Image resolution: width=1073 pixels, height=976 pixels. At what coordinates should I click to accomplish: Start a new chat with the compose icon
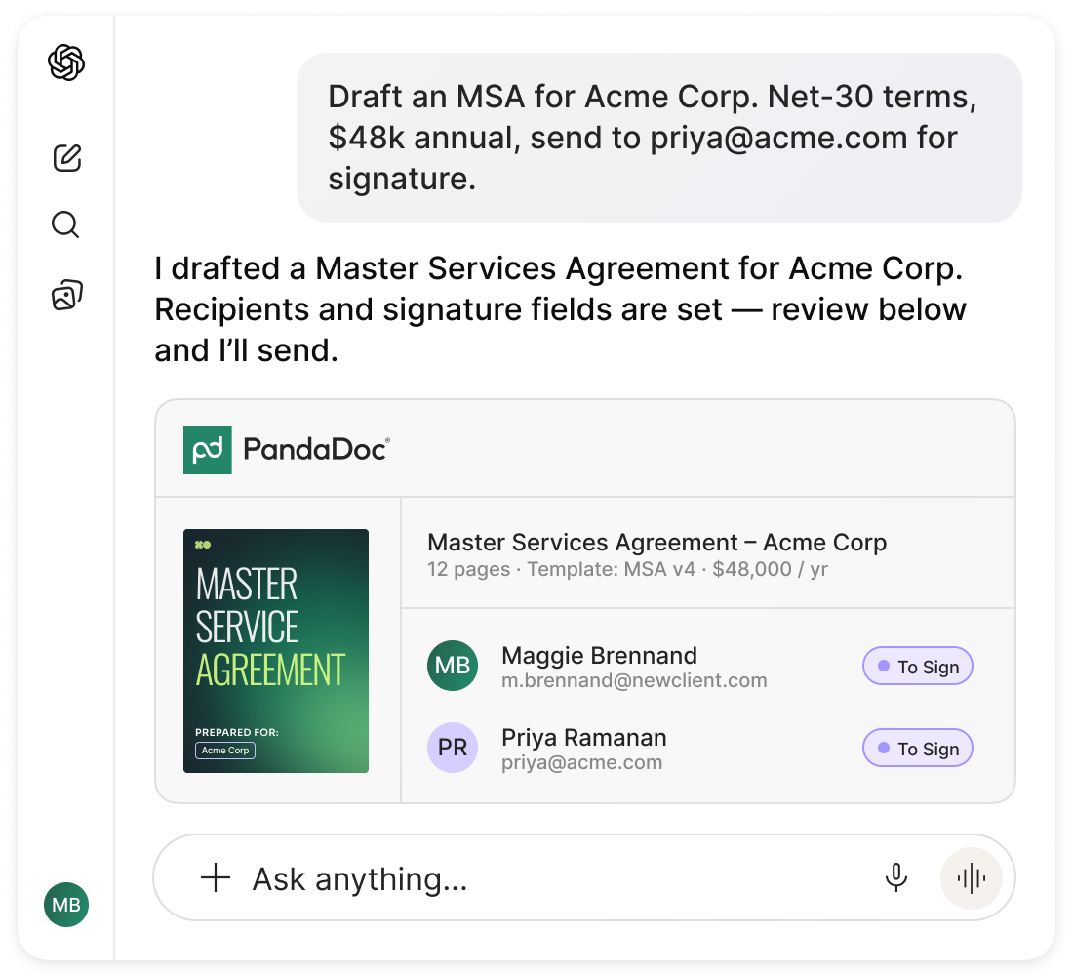coord(67,157)
